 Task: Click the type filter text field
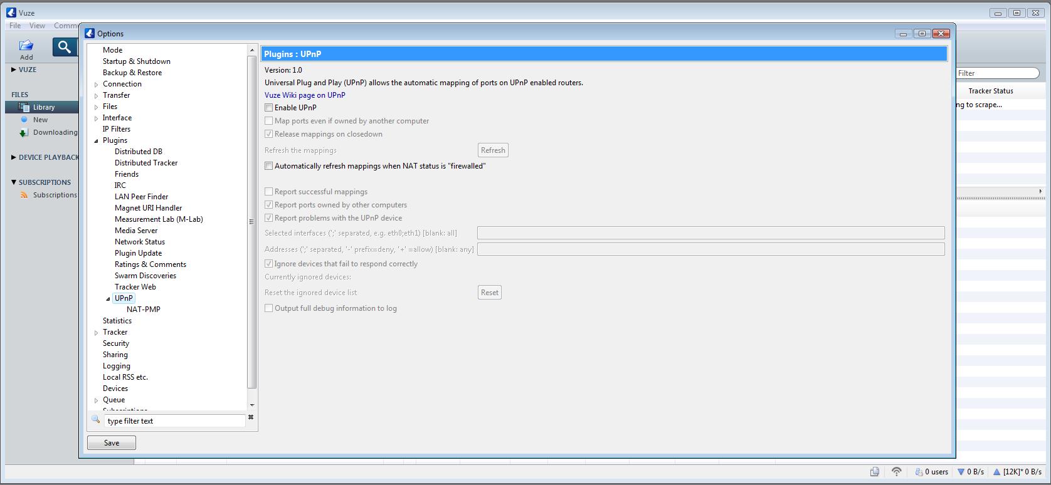click(175, 421)
